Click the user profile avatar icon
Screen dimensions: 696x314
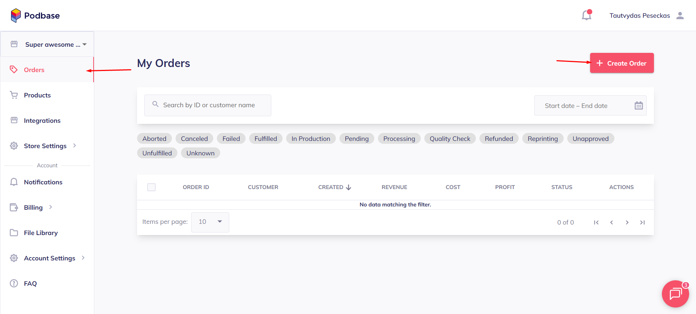[680, 16]
